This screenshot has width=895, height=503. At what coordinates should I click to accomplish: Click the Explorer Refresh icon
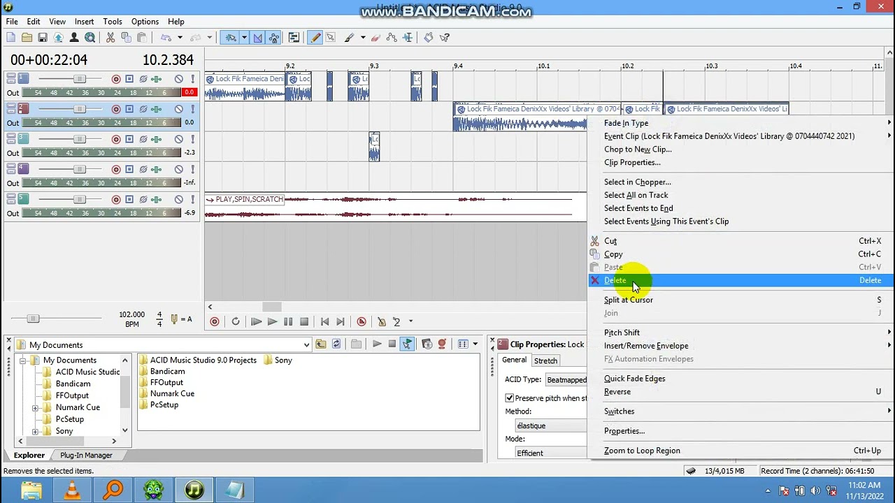(336, 344)
